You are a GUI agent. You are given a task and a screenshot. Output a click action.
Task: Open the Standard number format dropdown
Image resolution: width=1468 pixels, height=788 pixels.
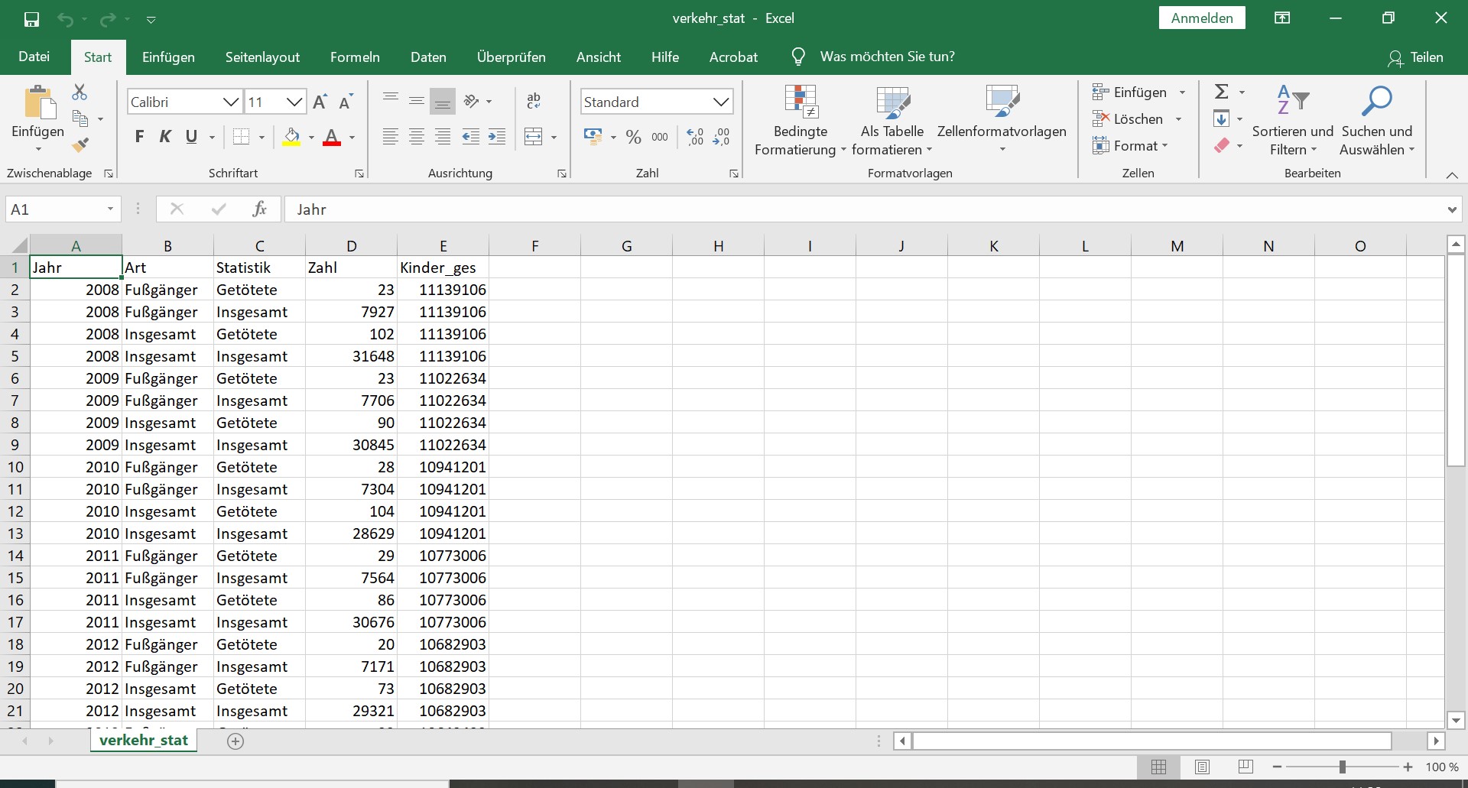(720, 102)
